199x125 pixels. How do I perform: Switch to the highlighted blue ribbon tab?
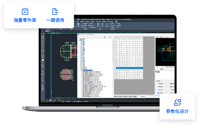tap(110, 21)
